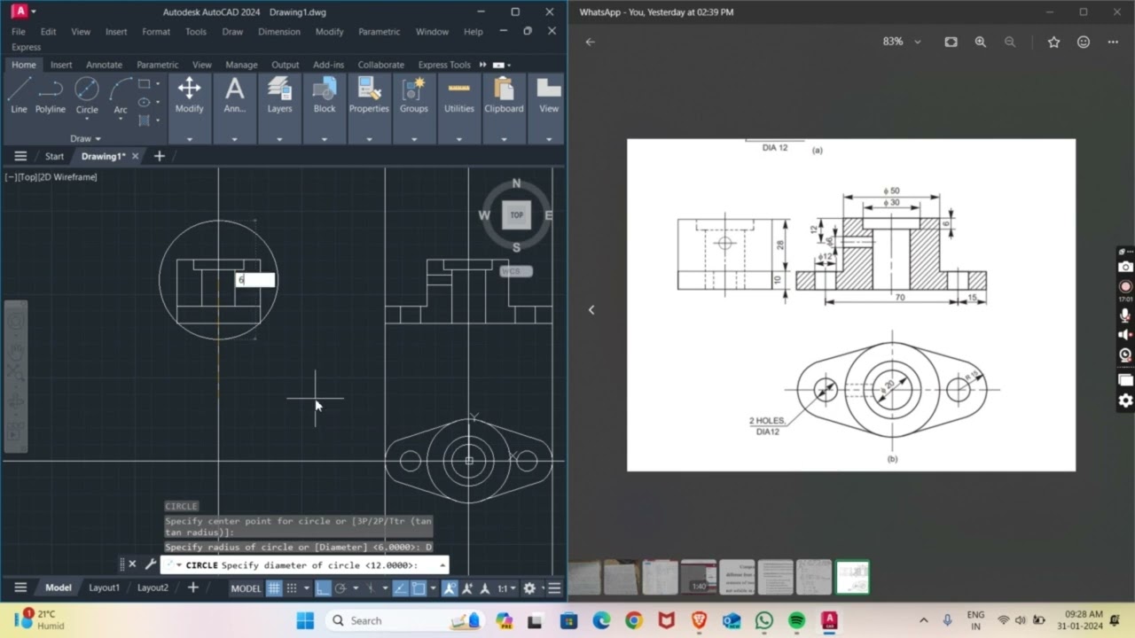Expand polar tracking settings dropdown
This screenshot has width=1135, height=638.
[x=356, y=588]
